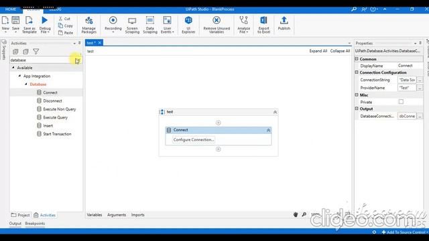Click Collapse All in designer
429x241 pixels.
(x=340, y=51)
